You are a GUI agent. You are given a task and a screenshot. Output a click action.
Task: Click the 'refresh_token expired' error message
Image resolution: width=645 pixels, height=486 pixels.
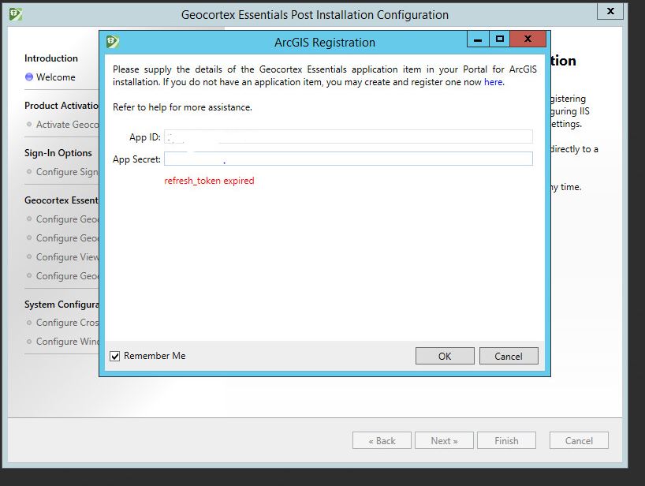tap(209, 181)
